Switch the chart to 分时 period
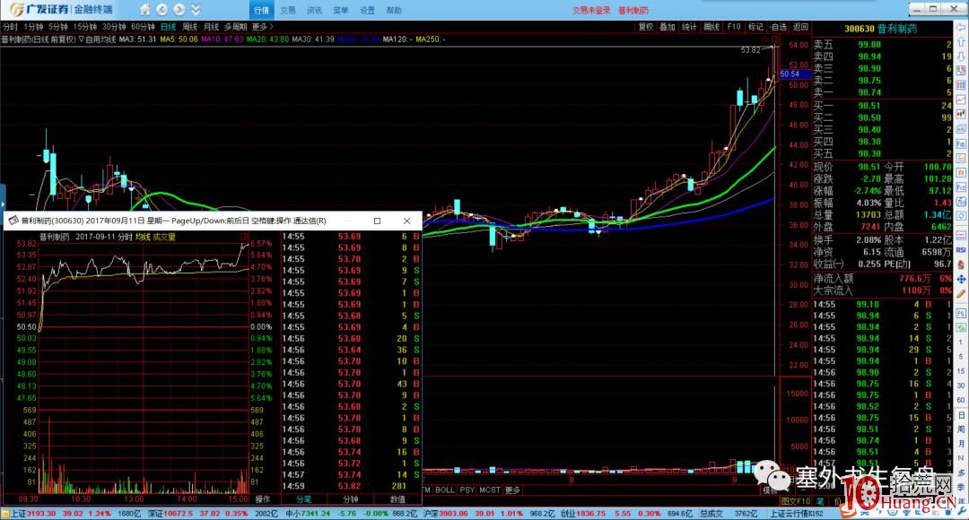 pos(11,27)
